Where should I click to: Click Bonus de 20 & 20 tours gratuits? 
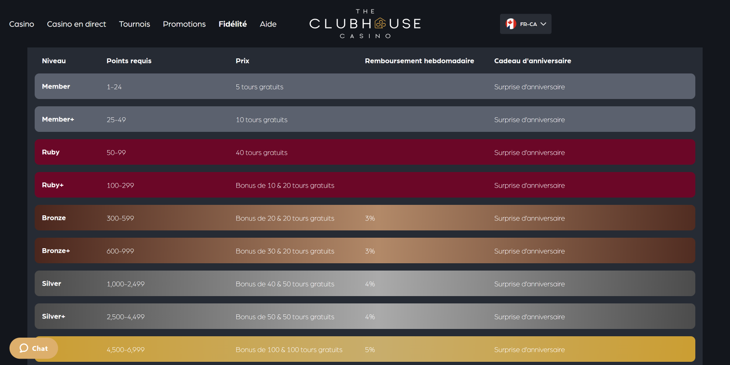point(285,218)
